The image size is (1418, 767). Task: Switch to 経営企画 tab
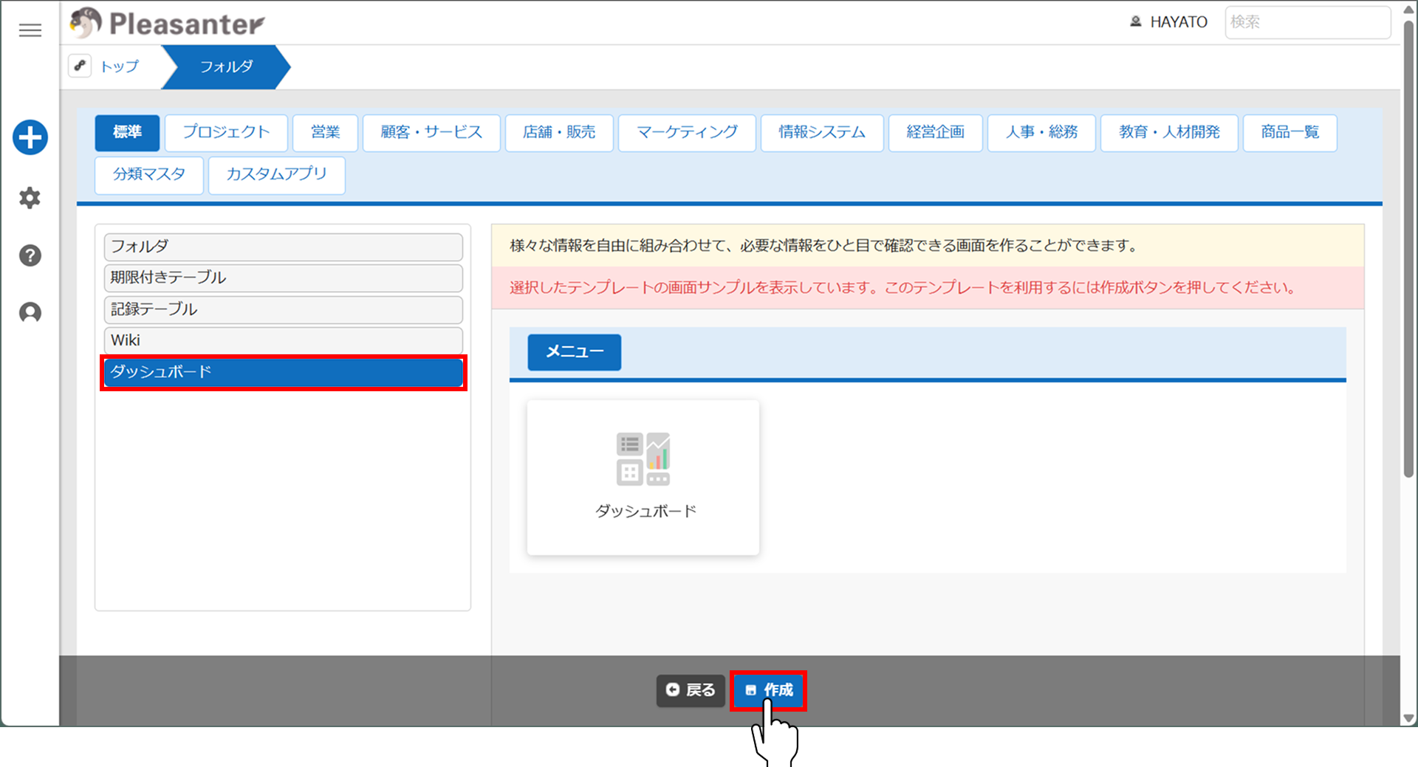coord(936,133)
